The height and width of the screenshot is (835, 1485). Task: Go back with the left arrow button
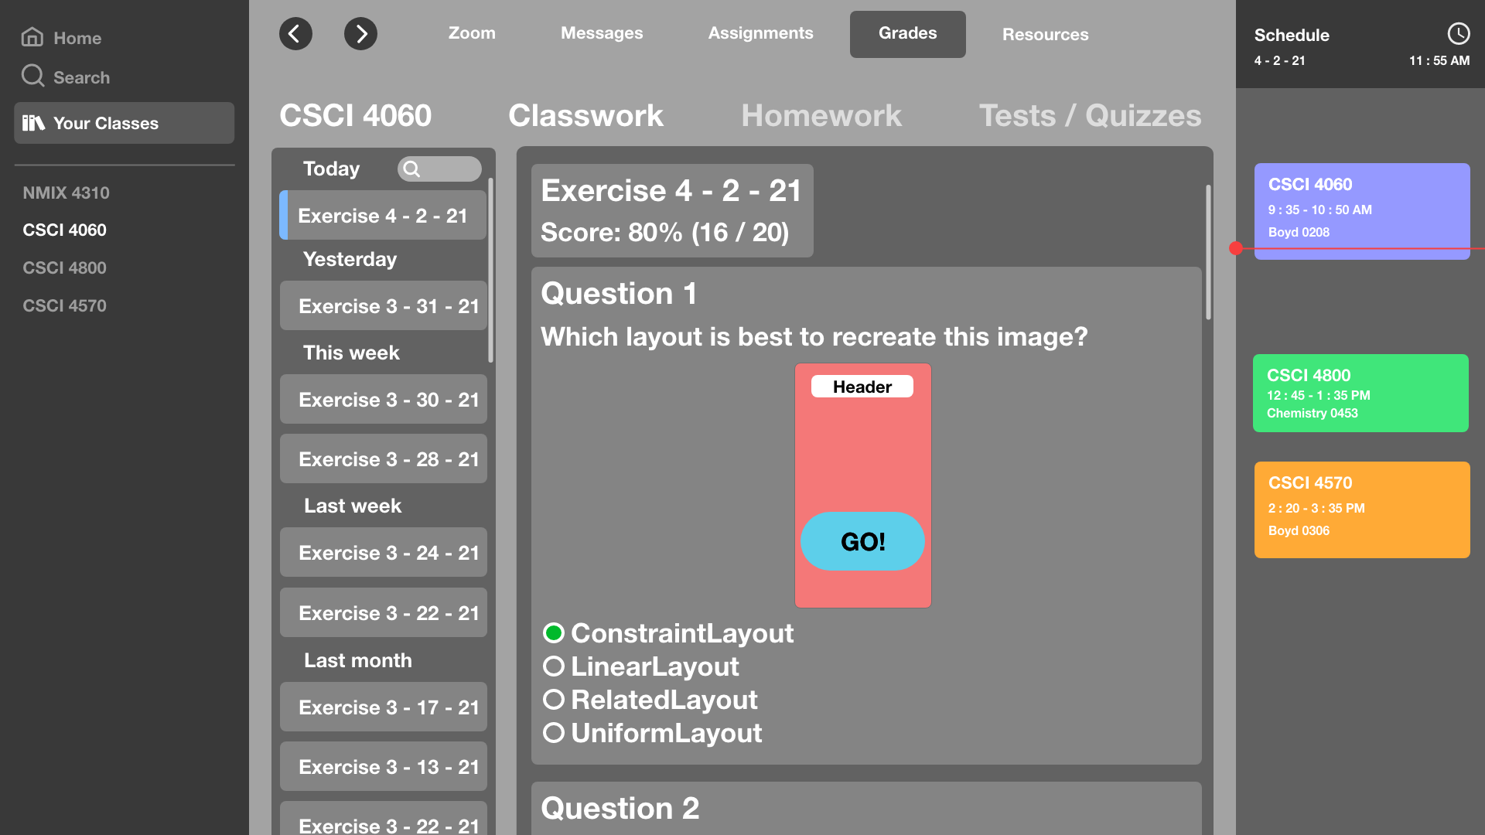click(295, 34)
